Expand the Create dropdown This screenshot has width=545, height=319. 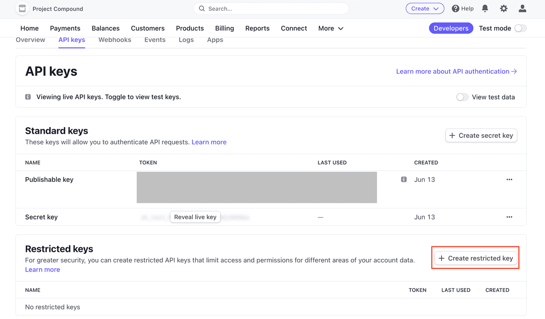pyautogui.click(x=425, y=9)
